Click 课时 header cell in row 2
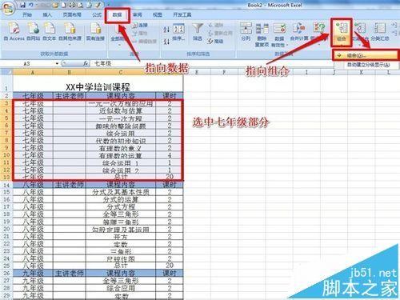This screenshot has height=300, width=400. 170,96
